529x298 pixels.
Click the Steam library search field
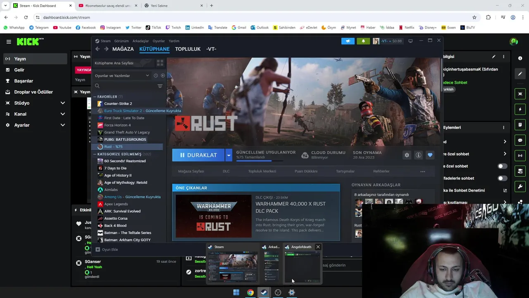(x=125, y=86)
